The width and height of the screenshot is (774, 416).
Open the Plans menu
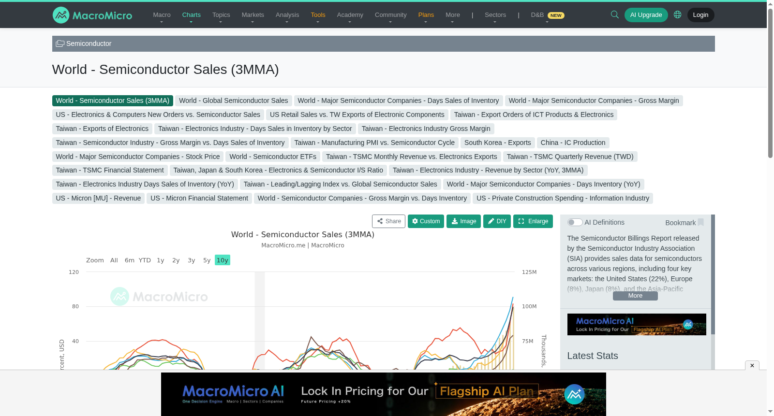point(426,15)
